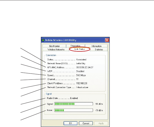The width and height of the screenshot is (154, 127).
Task: Click the Speed value 54.0 Mbps
Action: coord(81,75)
